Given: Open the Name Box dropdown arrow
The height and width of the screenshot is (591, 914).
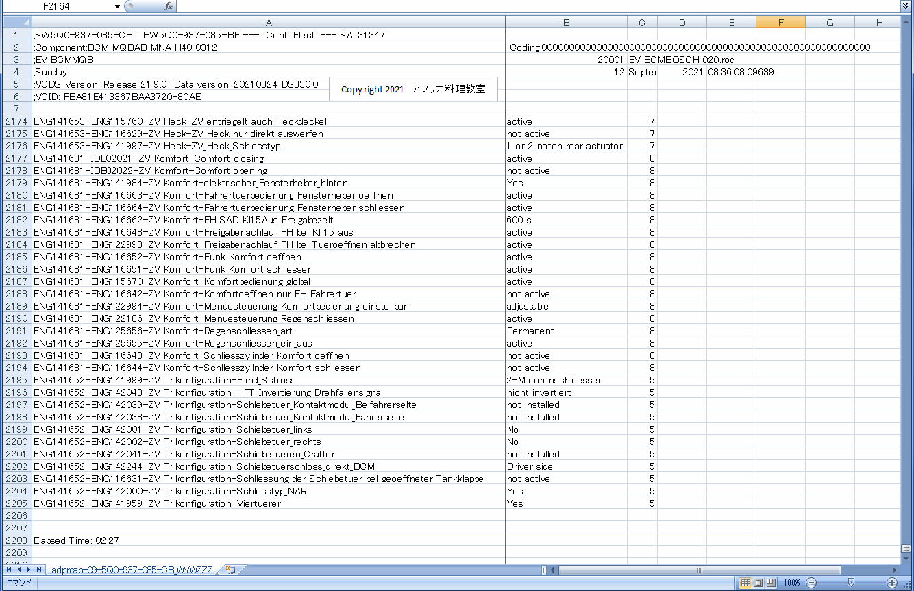Looking at the screenshot, I should pyautogui.click(x=118, y=6).
